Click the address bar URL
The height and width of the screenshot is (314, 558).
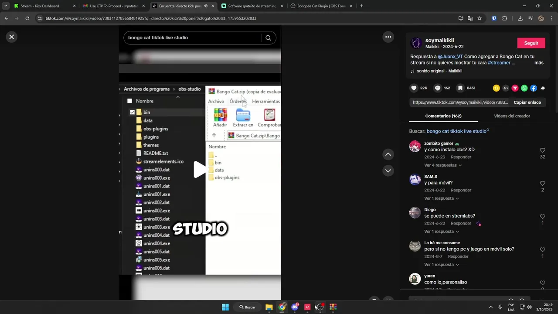(x=151, y=18)
